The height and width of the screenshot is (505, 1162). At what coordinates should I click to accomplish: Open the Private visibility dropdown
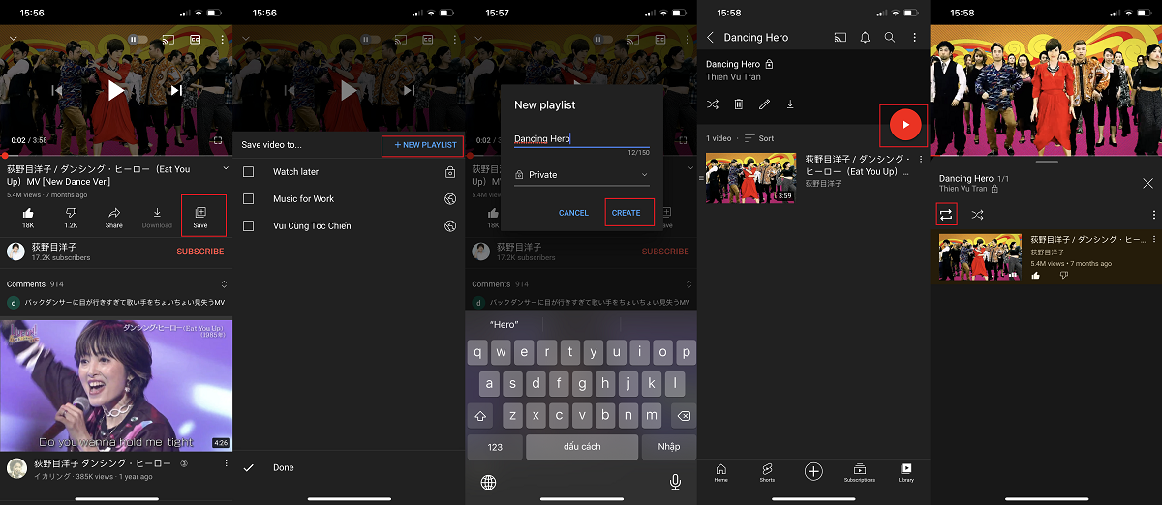pos(581,175)
